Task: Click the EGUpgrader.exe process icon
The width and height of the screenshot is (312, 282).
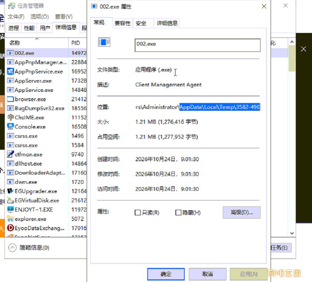Action: [10, 191]
